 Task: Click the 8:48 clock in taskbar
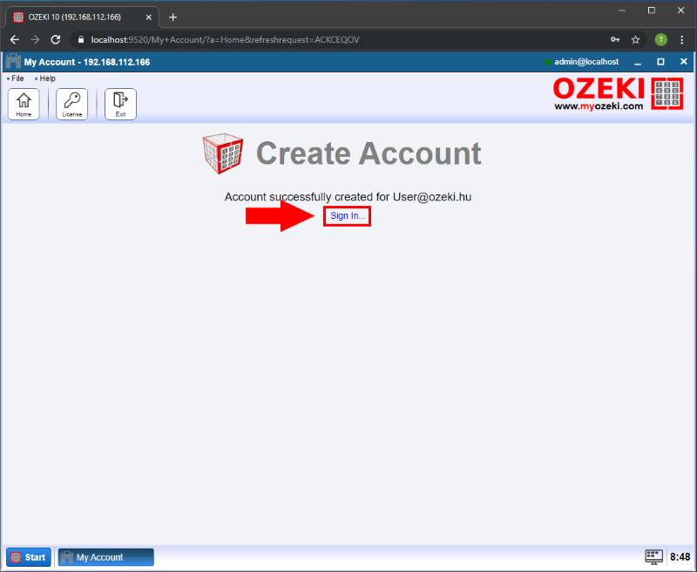point(680,557)
